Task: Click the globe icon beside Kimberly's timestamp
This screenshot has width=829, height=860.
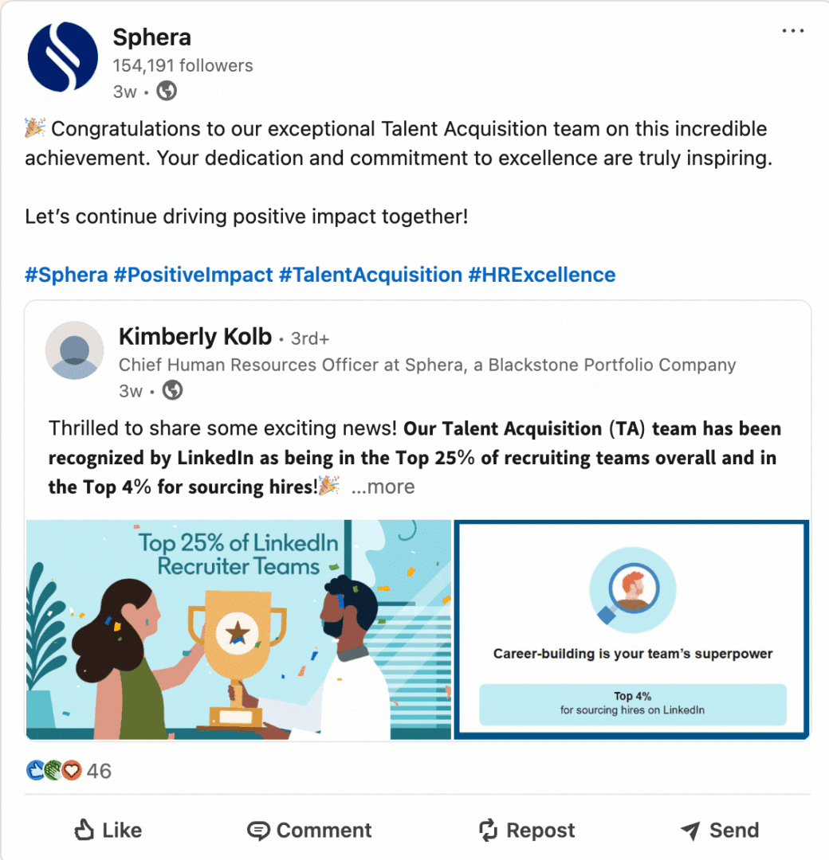Action: coord(172,390)
